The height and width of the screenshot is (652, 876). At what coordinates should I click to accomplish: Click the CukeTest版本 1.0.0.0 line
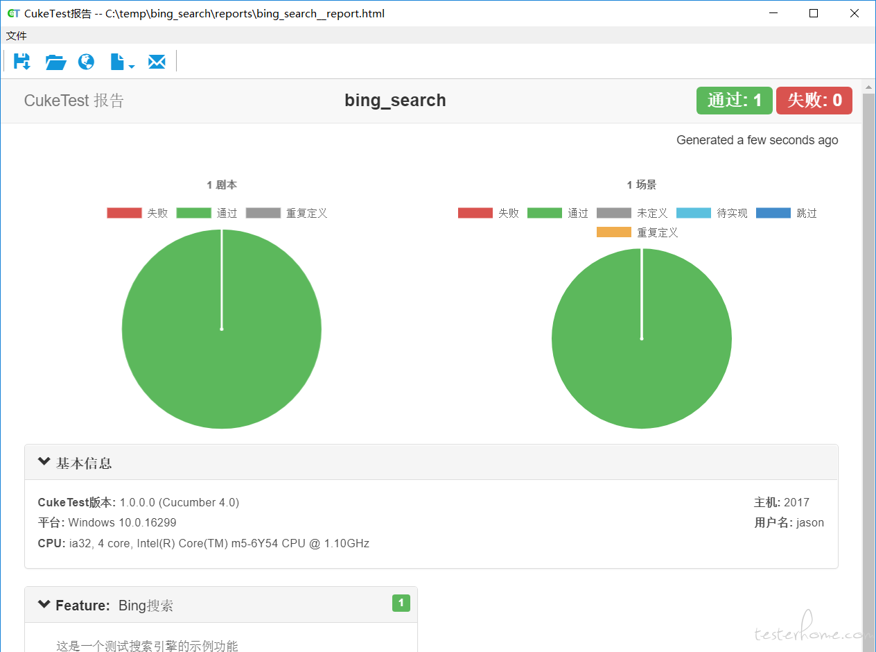(x=139, y=502)
